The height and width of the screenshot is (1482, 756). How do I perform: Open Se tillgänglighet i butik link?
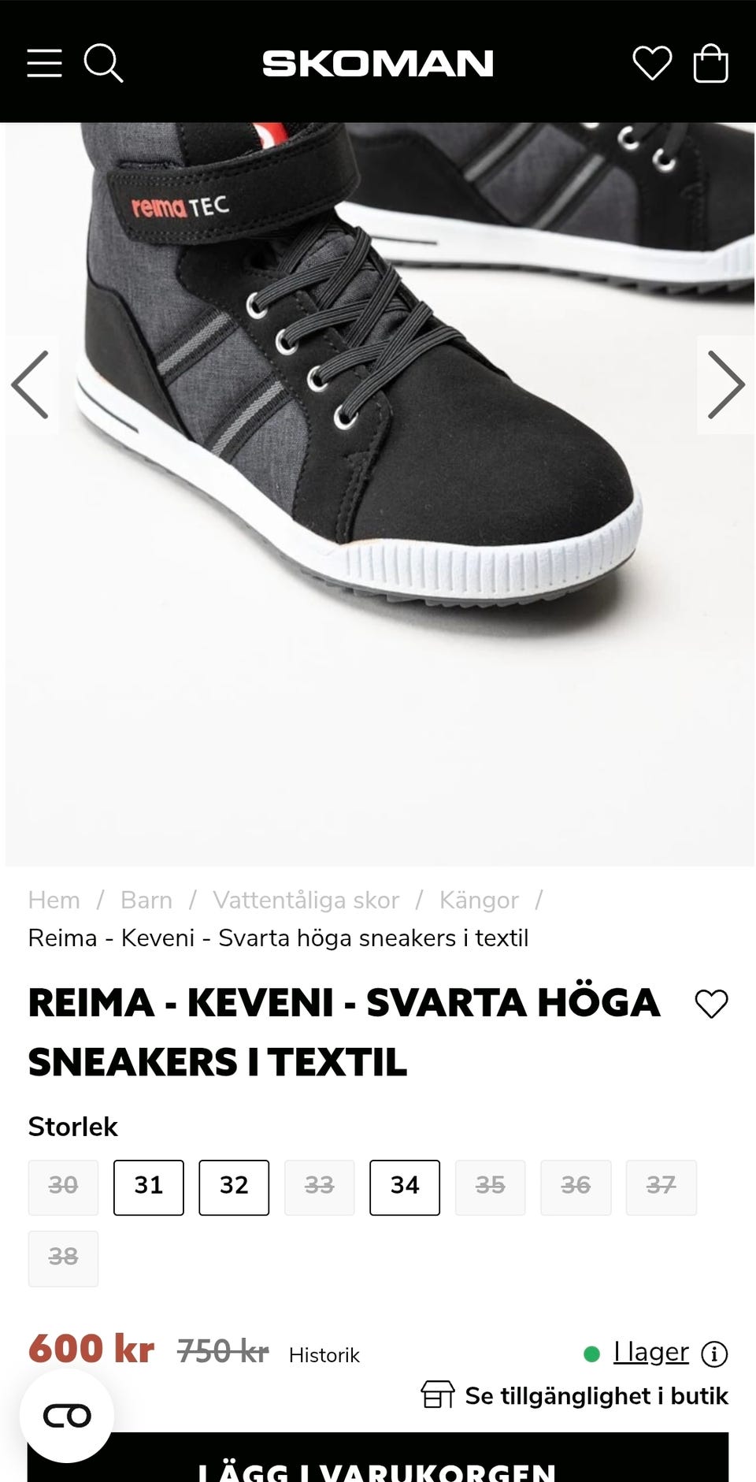click(x=596, y=1395)
